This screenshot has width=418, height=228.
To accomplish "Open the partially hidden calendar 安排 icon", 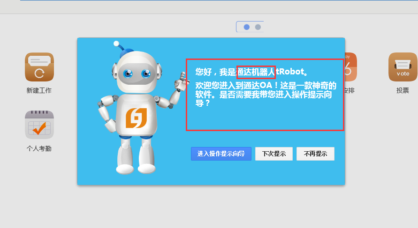I will (351, 67).
